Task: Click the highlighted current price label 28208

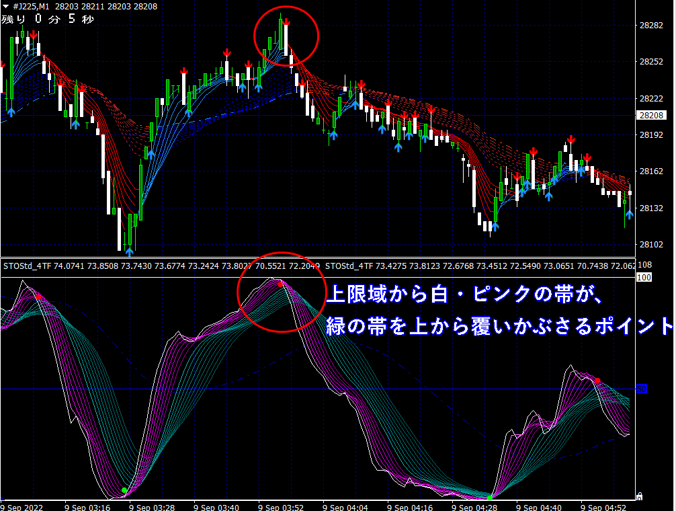Action: [651, 116]
